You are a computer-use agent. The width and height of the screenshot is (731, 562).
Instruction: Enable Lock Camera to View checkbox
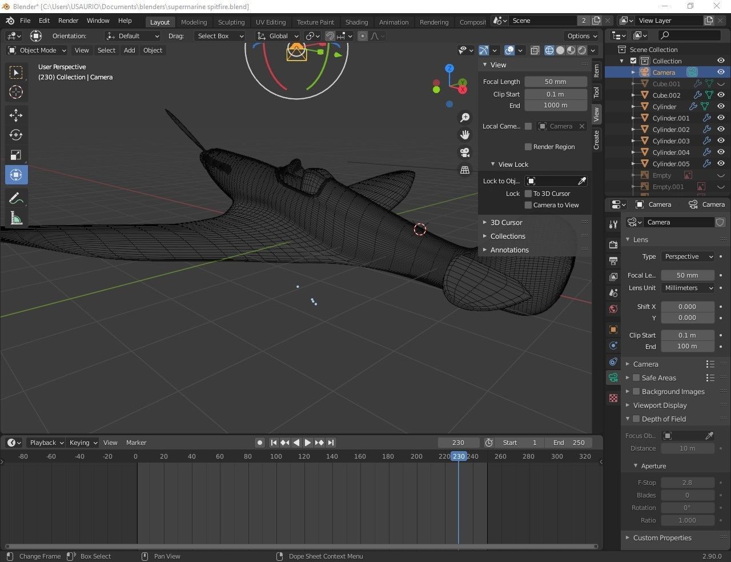pos(528,205)
